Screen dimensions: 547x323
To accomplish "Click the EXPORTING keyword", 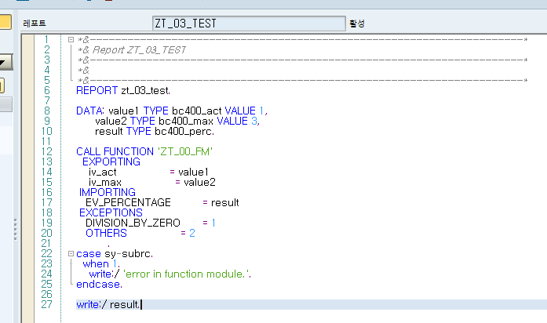I will tap(111, 161).
